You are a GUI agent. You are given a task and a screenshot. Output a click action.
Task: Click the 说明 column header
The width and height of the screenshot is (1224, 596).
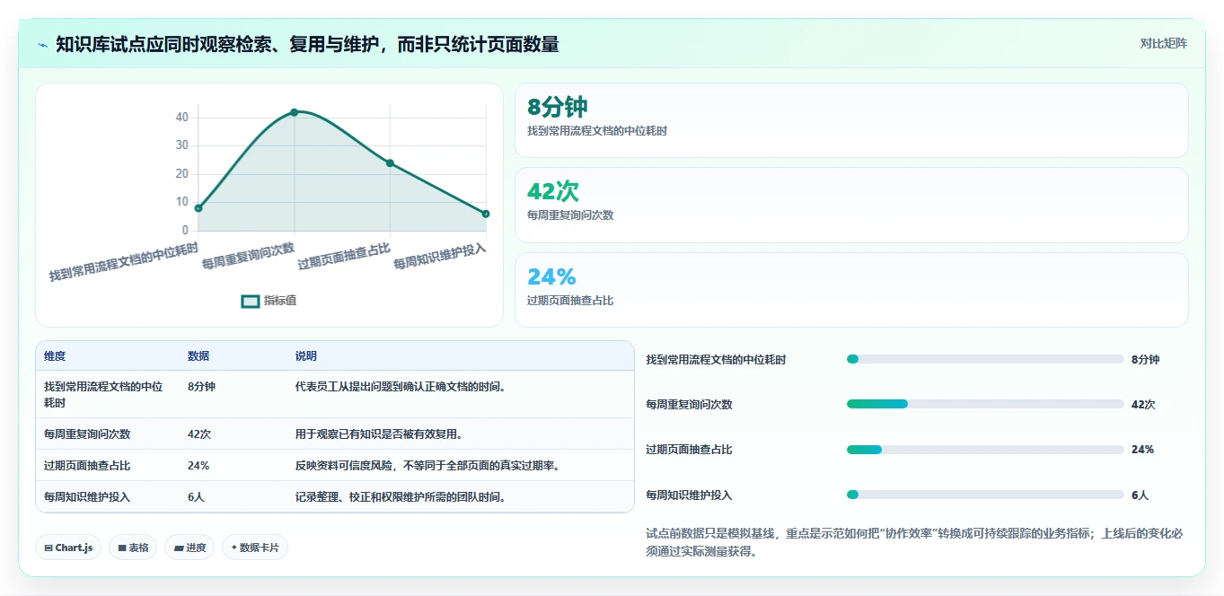306,356
